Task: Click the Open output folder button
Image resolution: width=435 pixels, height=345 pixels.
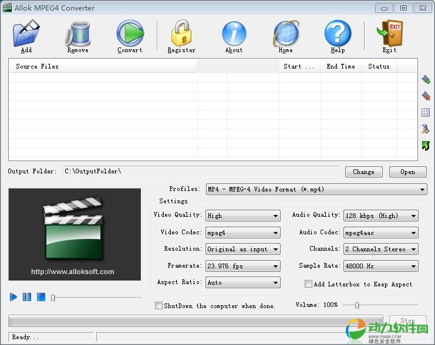Action: point(407,172)
